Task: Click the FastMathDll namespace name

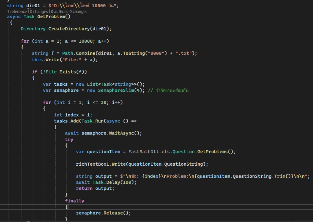Action: click(143, 152)
